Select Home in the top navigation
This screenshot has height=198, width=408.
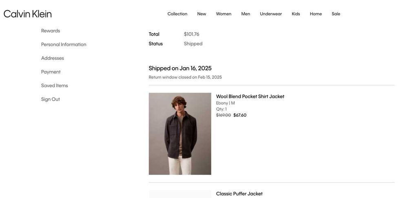coord(316,14)
